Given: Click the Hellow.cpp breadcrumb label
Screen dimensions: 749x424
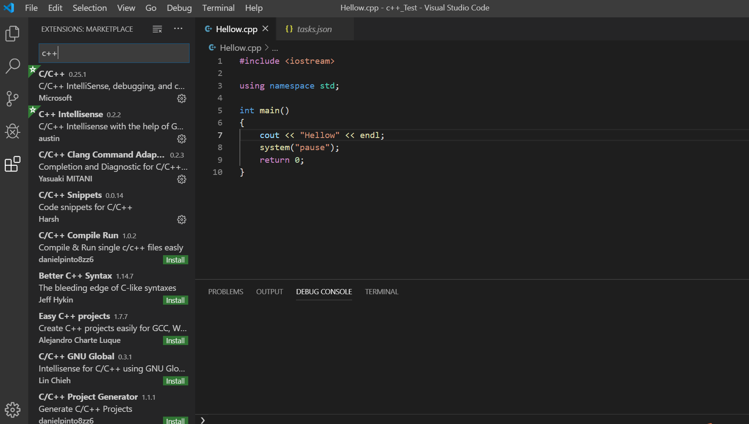Looking at the screenshot, I should click(x=240, y=48).
